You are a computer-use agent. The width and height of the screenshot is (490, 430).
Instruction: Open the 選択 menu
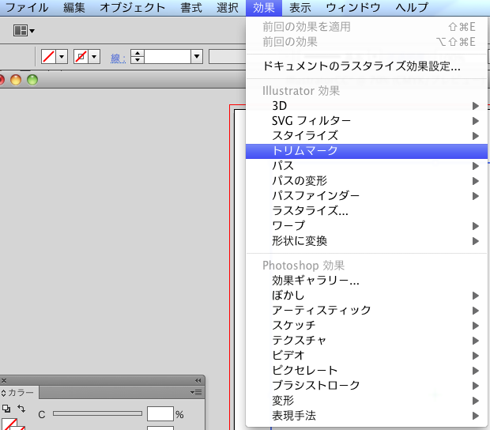point(227,7)
